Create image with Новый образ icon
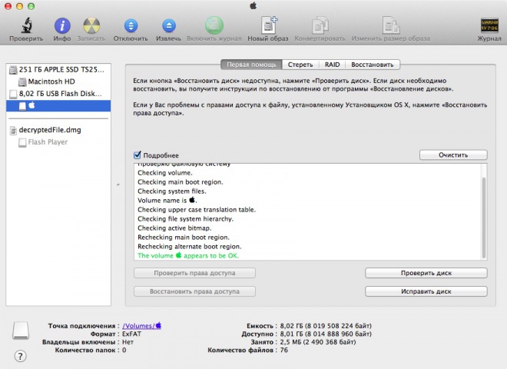The image size is (507, 369). (269, 25)
